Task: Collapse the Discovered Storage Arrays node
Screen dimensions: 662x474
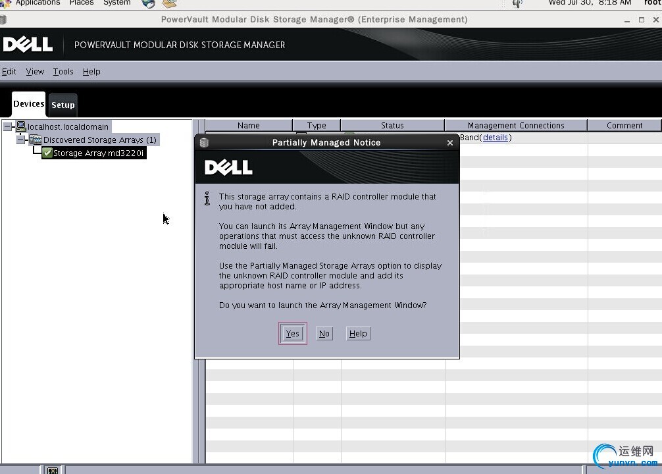Action: [x=20, y=140]
